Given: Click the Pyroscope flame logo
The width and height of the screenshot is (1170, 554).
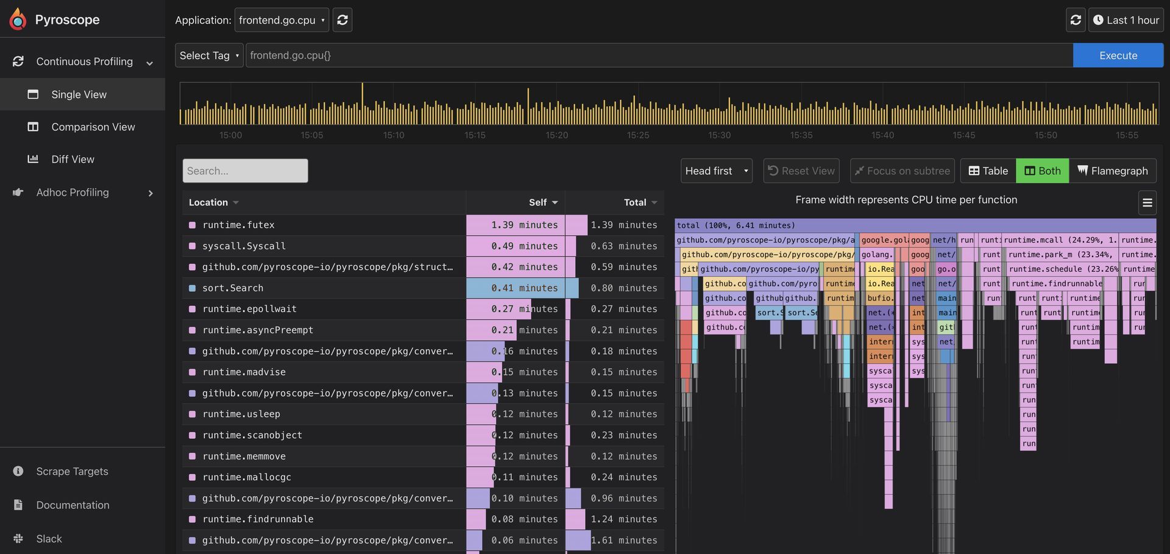Looking at the screenshot, I should click(18, 20).
